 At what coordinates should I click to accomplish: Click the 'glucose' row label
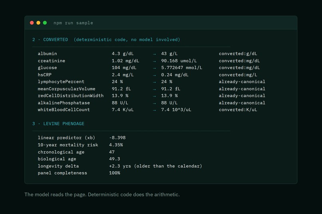click(47, 68)
